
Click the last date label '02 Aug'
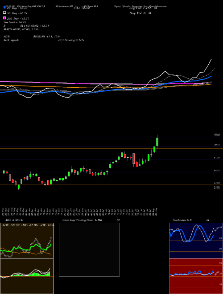pos(157,212)
